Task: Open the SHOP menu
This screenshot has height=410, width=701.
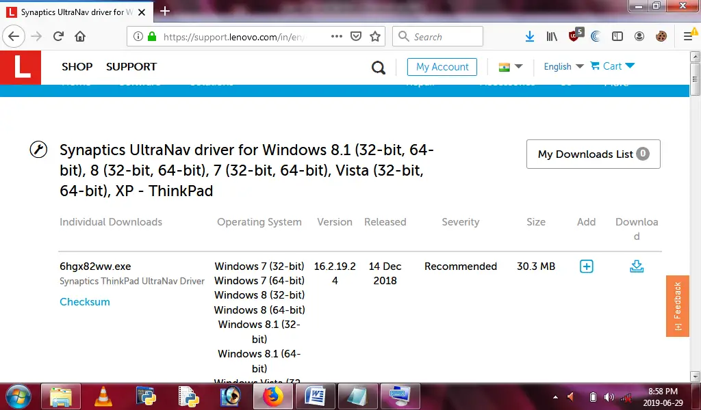Action: [x=77, y=66]
